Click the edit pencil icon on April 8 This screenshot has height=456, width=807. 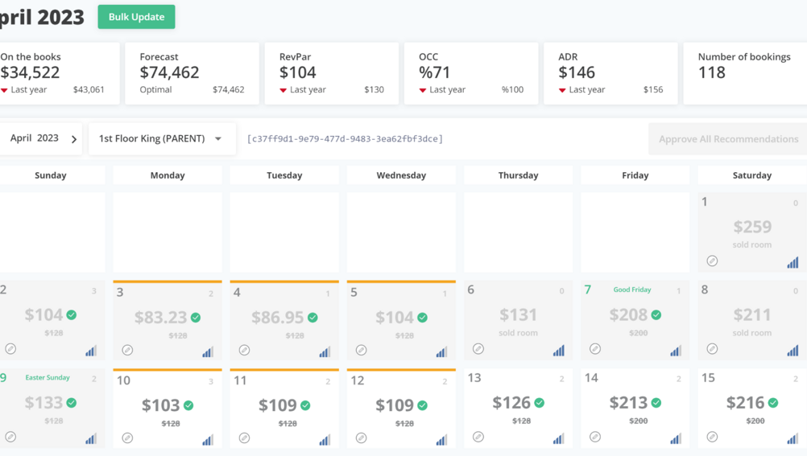coord(712,349)
